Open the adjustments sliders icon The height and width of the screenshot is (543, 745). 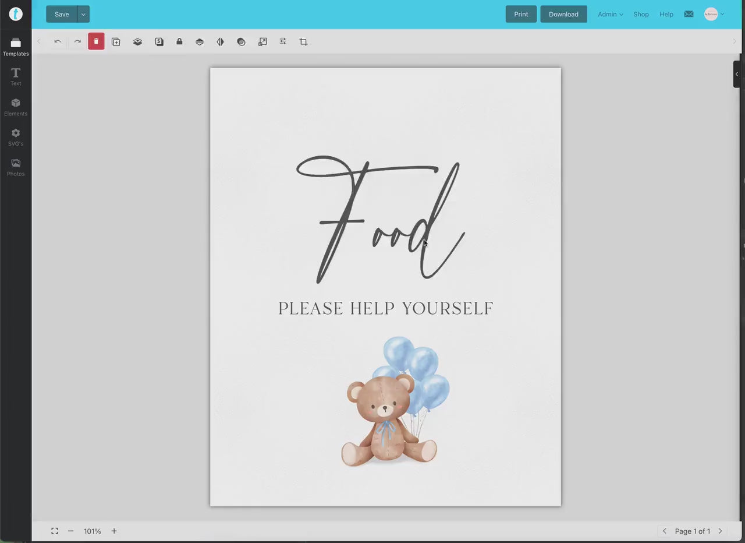pos(283,41)
